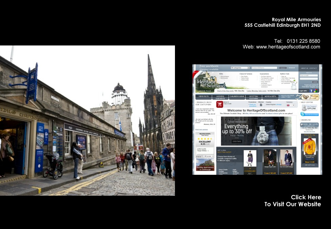Click Cyber Monday Sale ends link
Screen dimensions: 331x229
(256, 91)
